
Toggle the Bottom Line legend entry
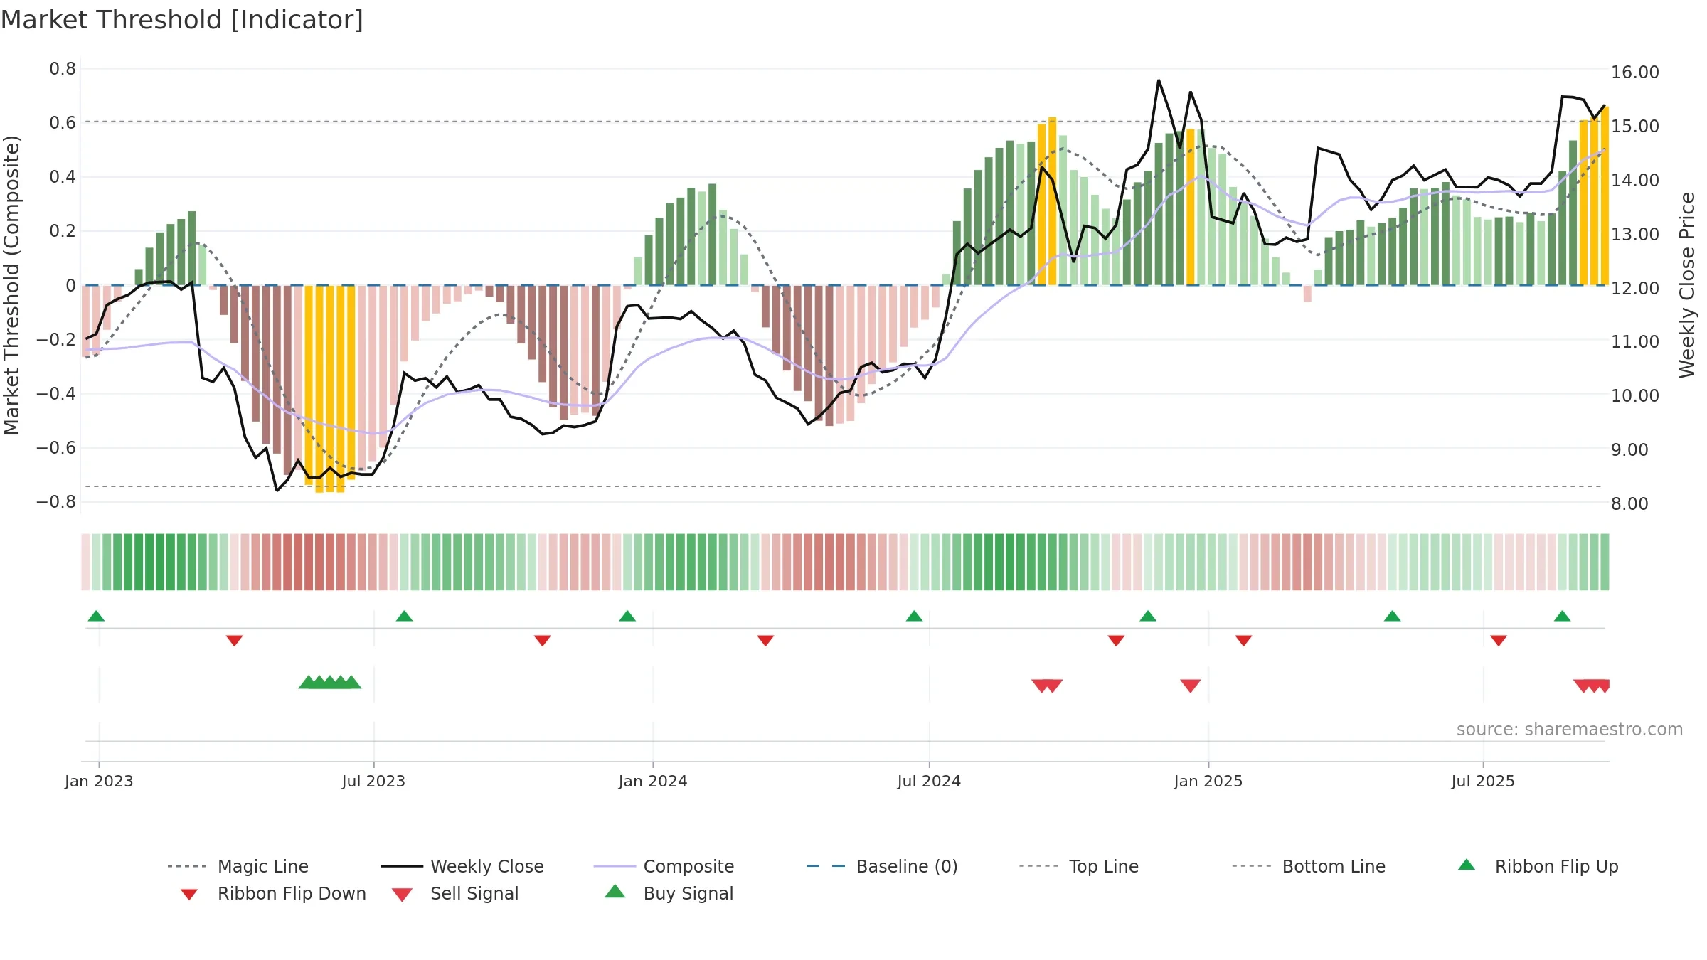[1309, 866]
